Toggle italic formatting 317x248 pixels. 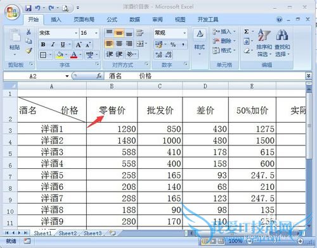click(x=53, y=44)
